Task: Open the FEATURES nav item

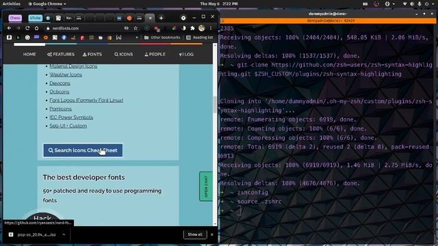Action: tap(61, 55)
